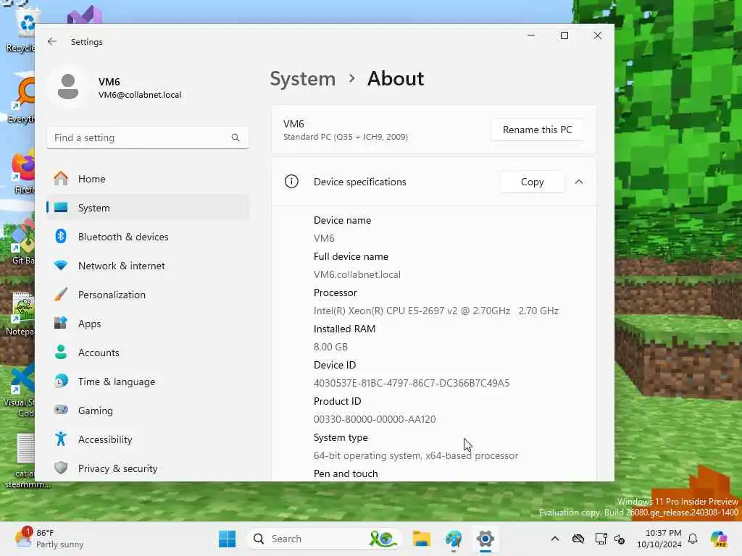Open the weather widget showing 86°F

[x=49, y=539]
